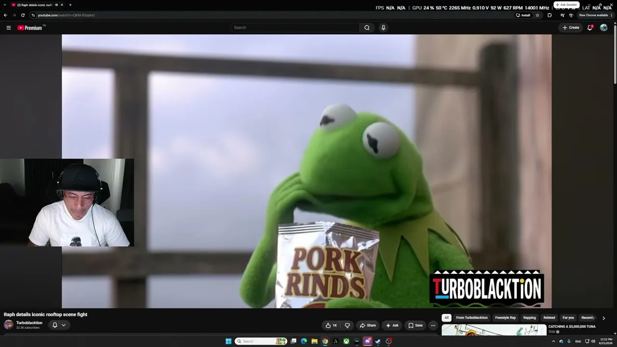Go forward in browser history
617x347 pixels.
[x=14, y=15]
